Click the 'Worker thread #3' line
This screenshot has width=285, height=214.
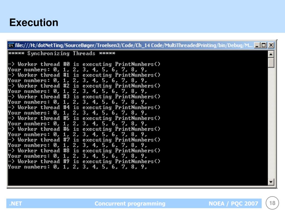point(84,97)
